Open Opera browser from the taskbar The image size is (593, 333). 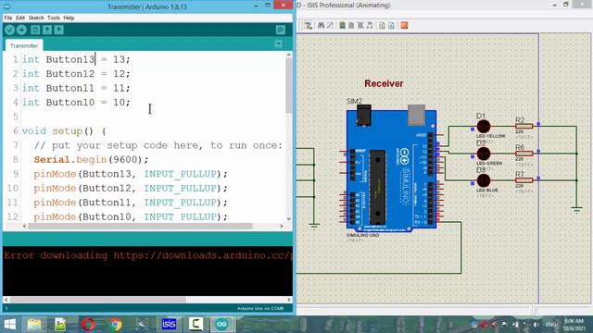point(88,325)
